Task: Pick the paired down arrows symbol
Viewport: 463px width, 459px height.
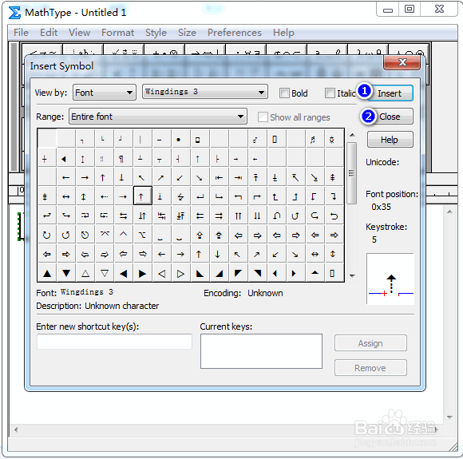Action: [257, 216]
